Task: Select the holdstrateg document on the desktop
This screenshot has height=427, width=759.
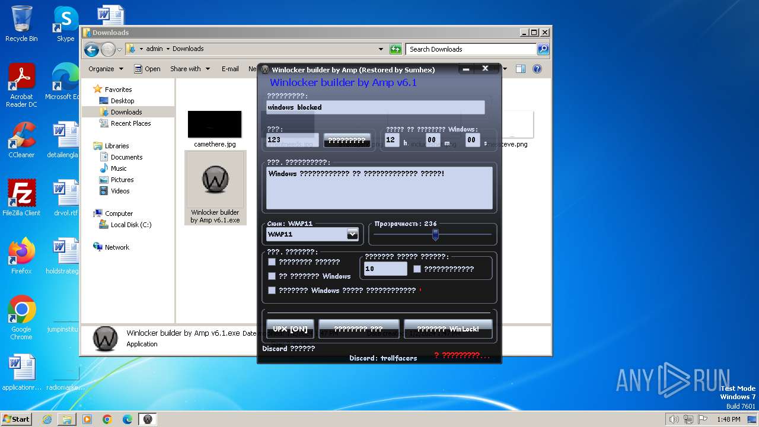Action: pyautogui.click(x=63, y=256)
